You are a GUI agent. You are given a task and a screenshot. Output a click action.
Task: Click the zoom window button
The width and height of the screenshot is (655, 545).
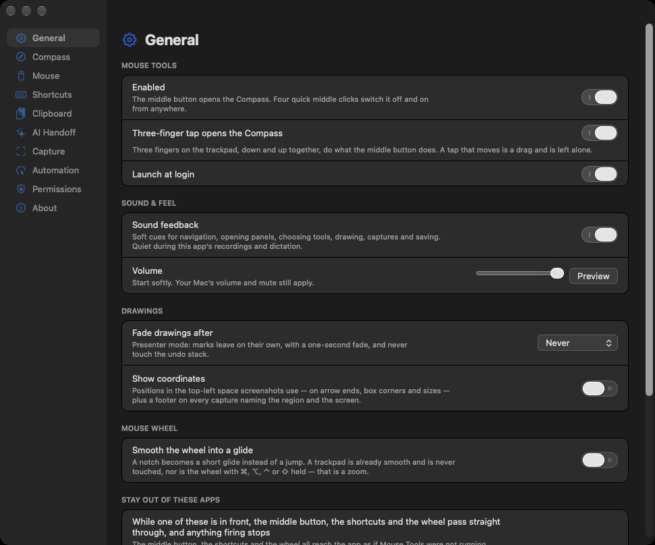(42, 11)
